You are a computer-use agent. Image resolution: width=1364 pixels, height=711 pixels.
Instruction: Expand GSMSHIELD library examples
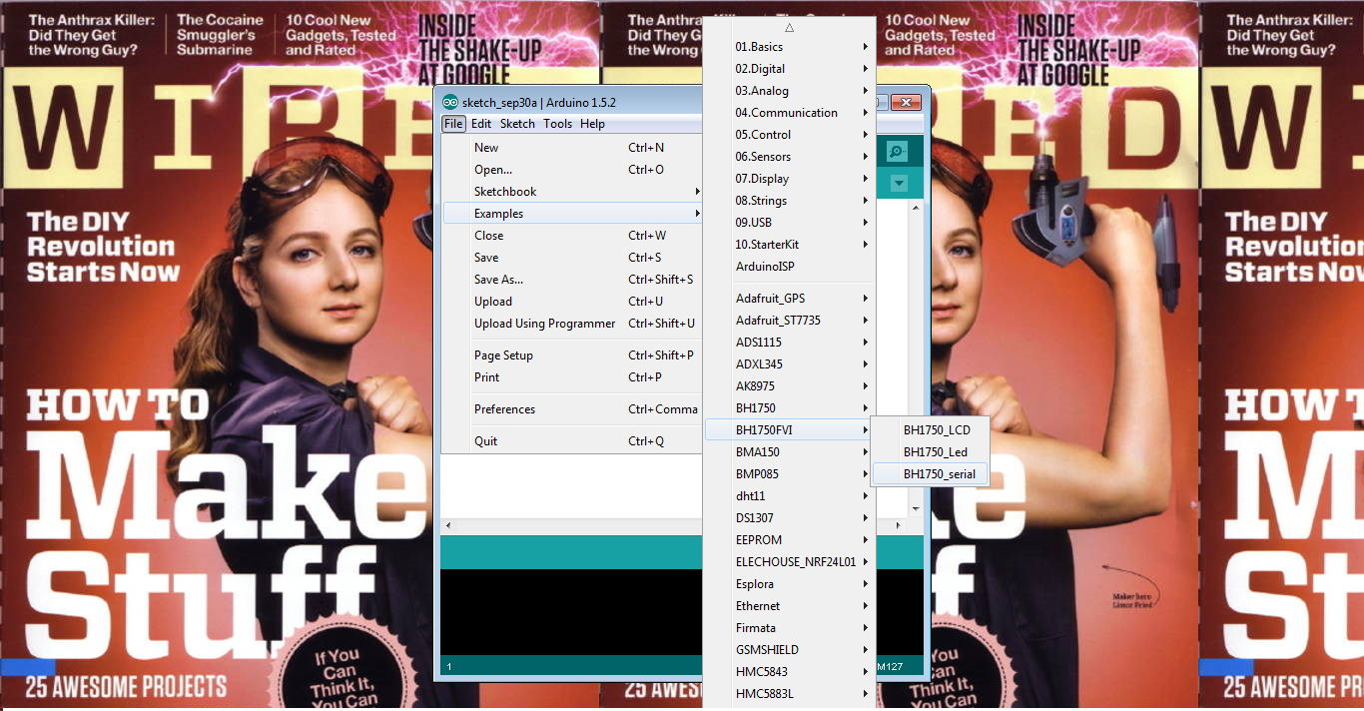pyautogui.click(x=789, y=650)
